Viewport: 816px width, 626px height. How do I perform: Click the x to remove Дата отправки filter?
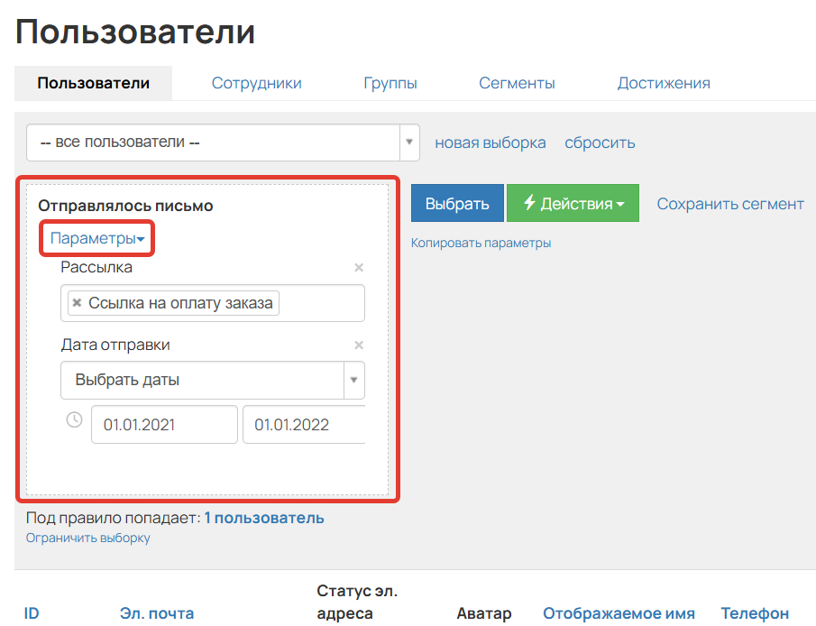[358, 345]
